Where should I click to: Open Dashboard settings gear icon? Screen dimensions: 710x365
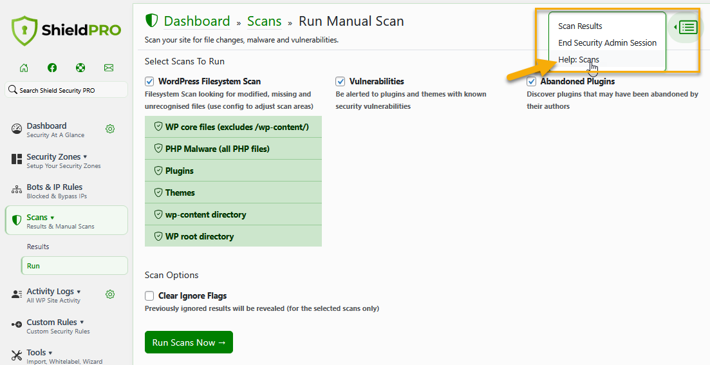pyautogui.click(x=110, y=129)
